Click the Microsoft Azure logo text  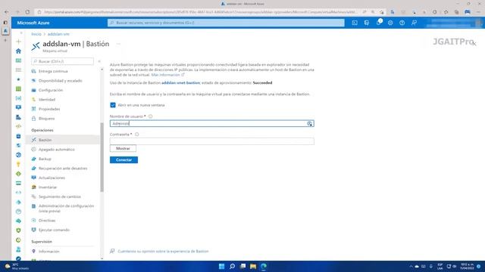point(33,23)
